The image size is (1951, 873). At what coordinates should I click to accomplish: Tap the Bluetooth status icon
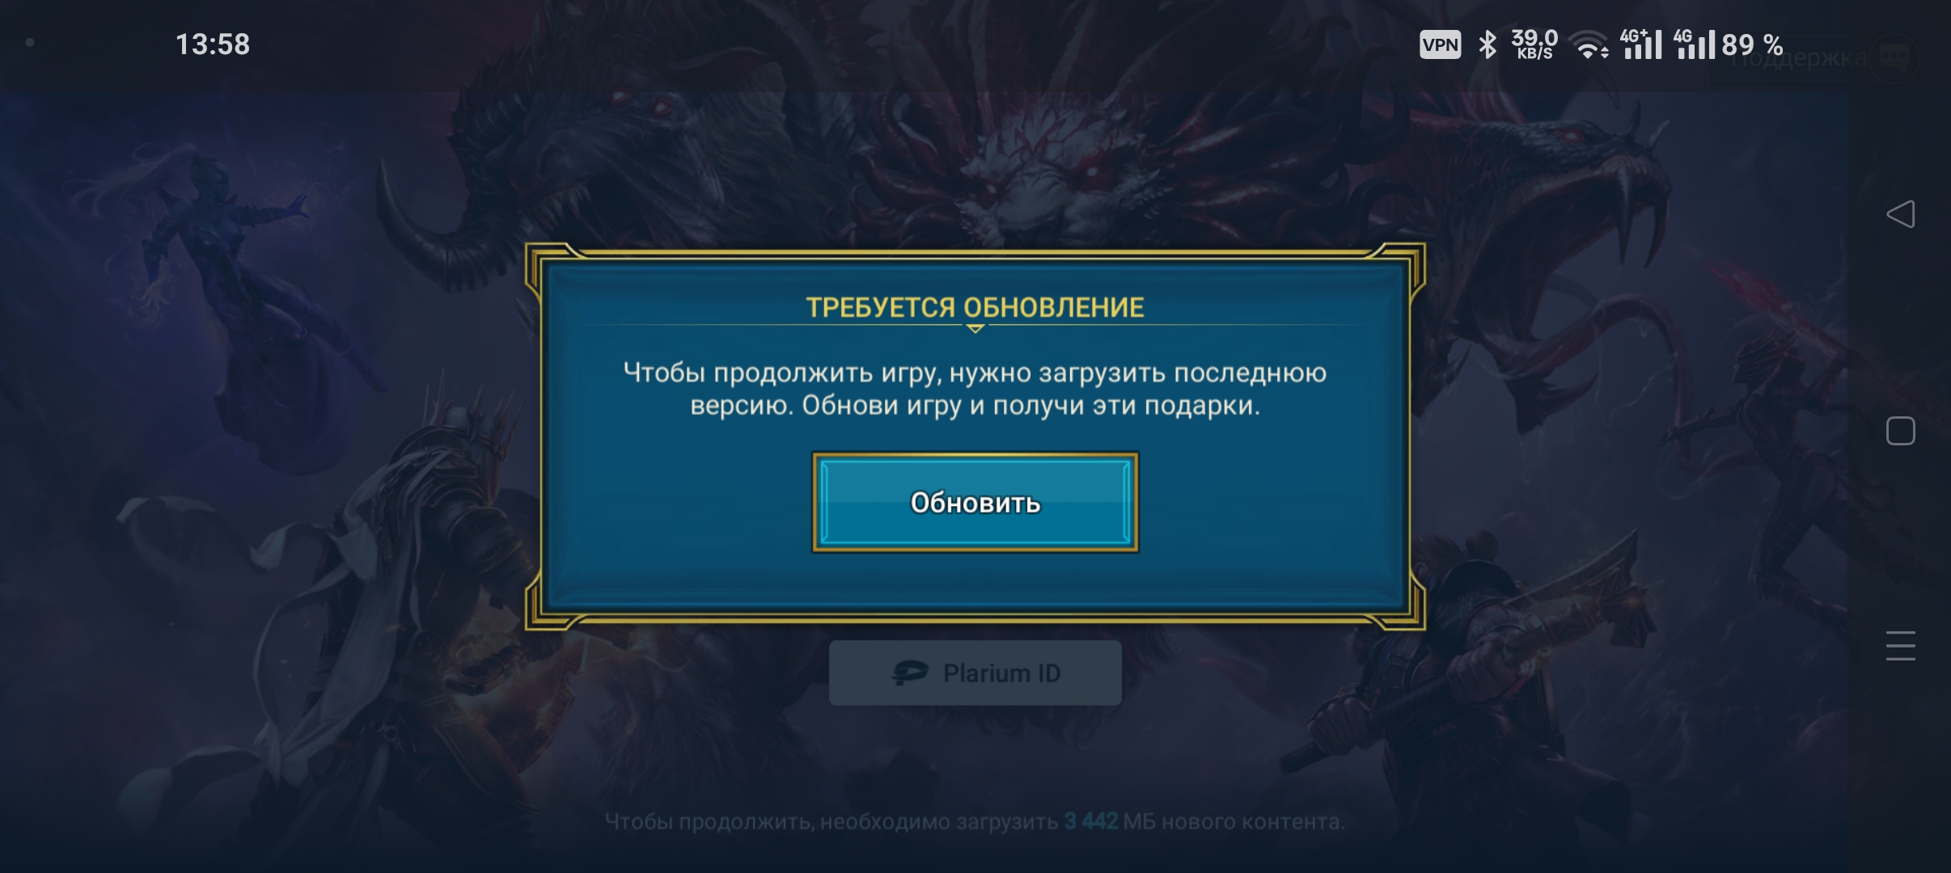[1487, 44]
